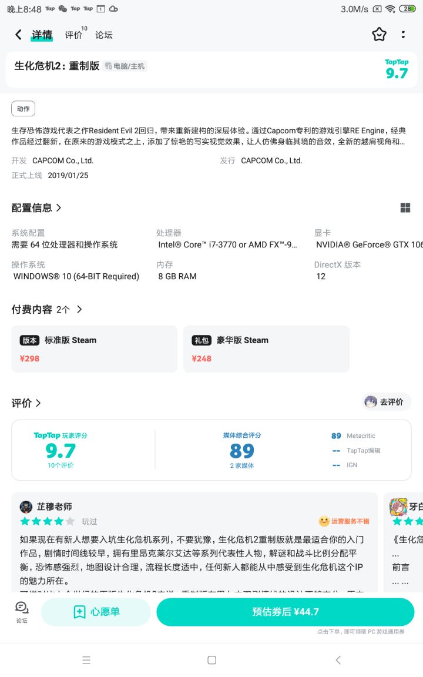Tap the Android home button
The height and width of the screenshot is (677, 423).
(211, 660)
